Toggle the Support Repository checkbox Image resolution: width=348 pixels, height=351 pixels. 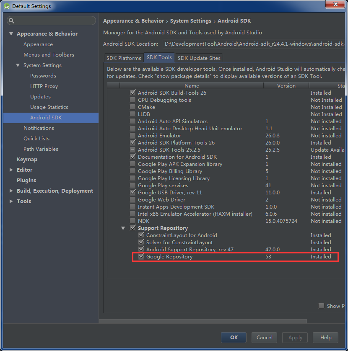tap(132, 228)
